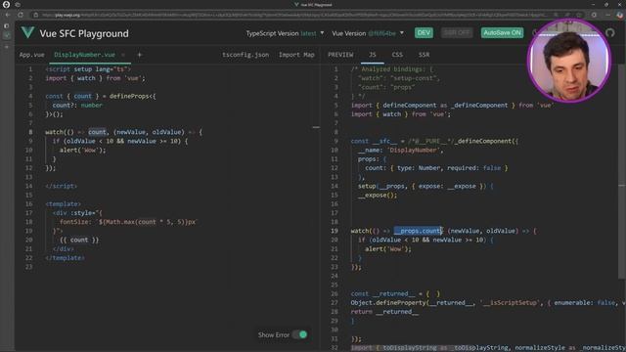The width and height of the screenshot is (626, 352).
Task: Open the GitHub repository icon link
Action: point(610,32)
